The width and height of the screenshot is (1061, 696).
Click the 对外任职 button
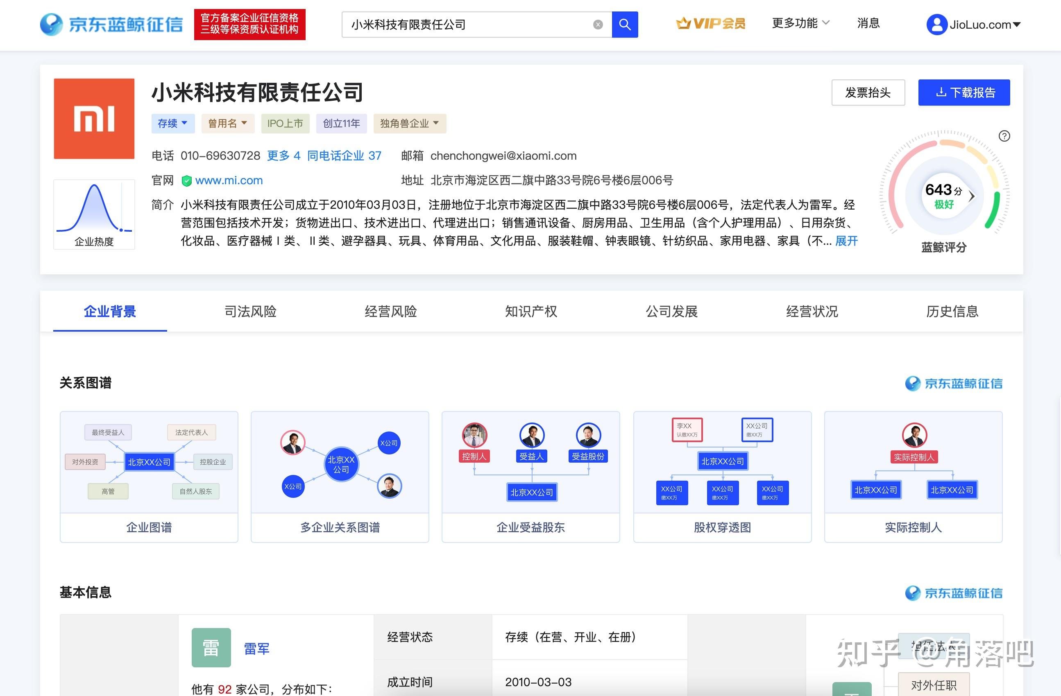[934, 685]
